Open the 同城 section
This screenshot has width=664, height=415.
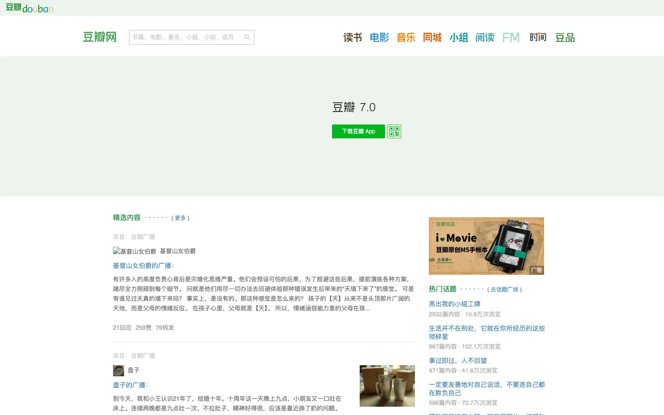click(x=432, y=37)
